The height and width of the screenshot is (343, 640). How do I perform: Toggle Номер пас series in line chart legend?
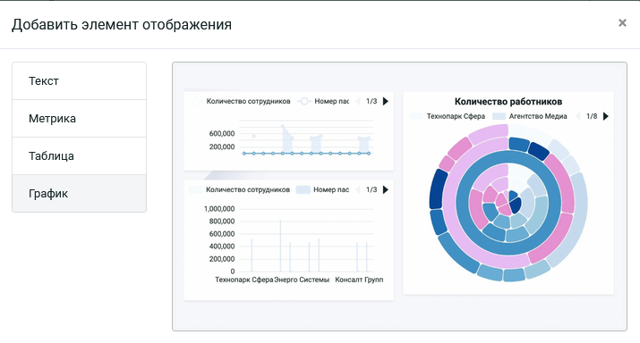click(323, 102)
